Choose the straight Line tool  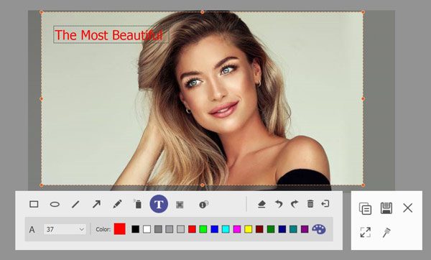point(75,204)
